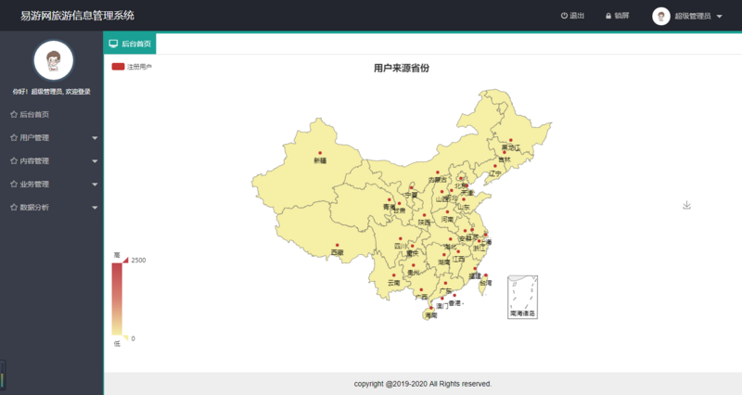
Task: Expand the 用户管理 submenu arrow
Action: [95, 138]
